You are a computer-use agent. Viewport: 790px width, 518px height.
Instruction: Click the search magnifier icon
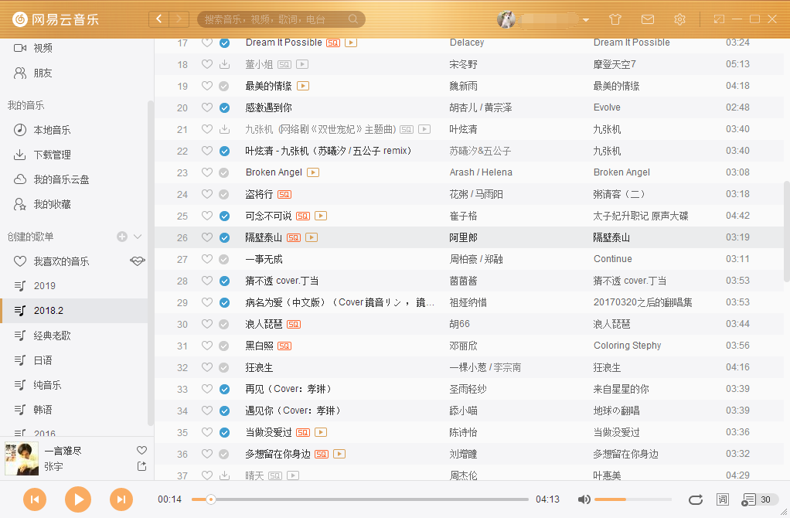[x=353, y=19]
